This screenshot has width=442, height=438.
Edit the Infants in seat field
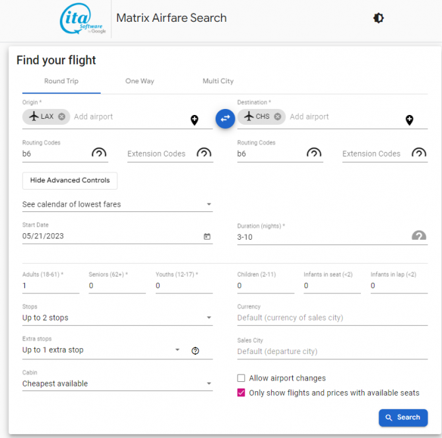332,286
